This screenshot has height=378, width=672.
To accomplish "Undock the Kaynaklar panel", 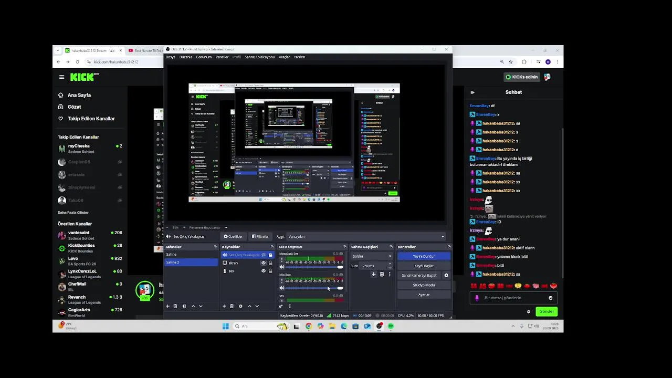I will point(272,247).
